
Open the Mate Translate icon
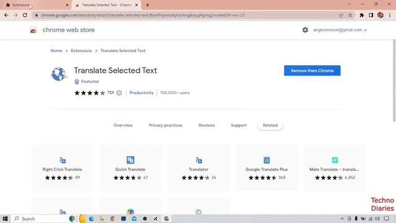pos(335,160)
